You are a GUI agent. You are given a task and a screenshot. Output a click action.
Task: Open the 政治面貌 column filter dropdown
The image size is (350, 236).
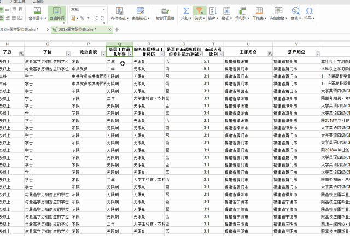tap(103, 54)
